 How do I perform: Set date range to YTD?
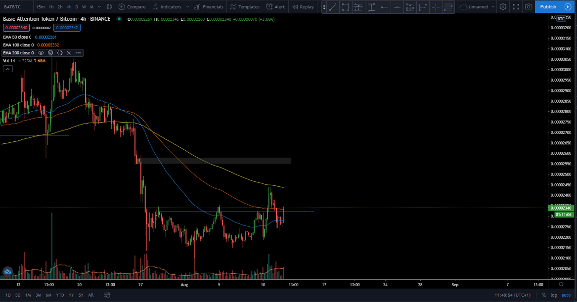point(60,295)
